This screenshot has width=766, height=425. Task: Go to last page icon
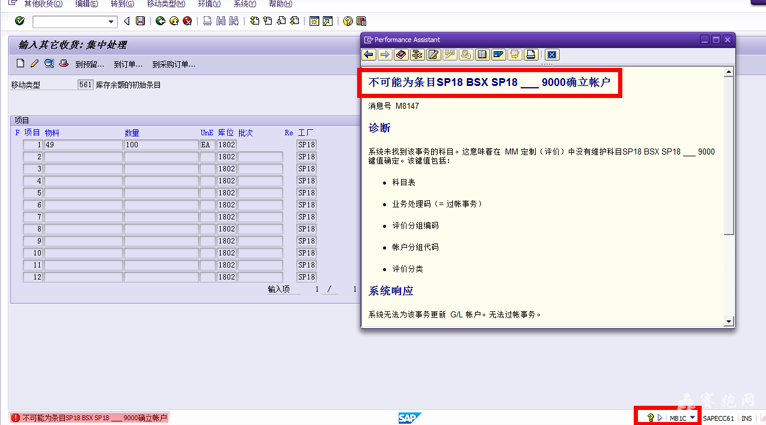(x=294, y=21)
